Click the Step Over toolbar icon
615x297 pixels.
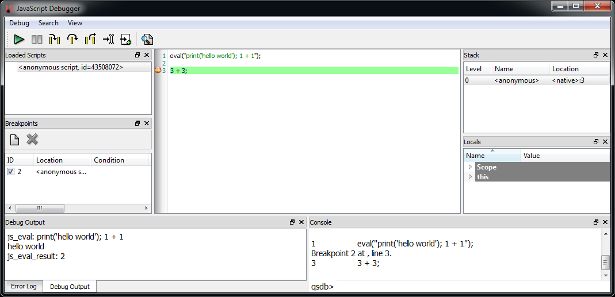[x=72, y=39]
